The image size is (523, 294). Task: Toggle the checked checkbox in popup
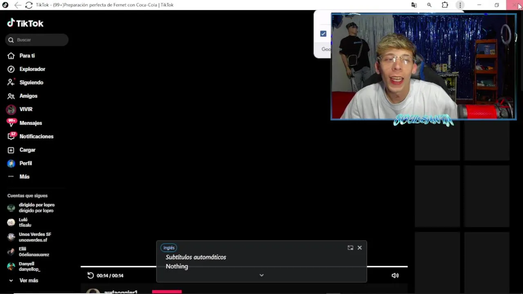(x=323, y=33)
